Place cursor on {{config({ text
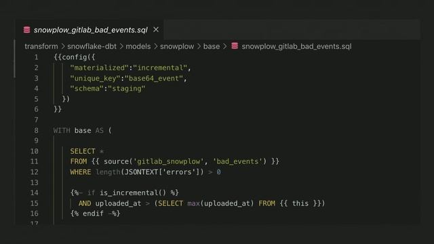This screenshot has height=244, width=434. coord(75,57)
